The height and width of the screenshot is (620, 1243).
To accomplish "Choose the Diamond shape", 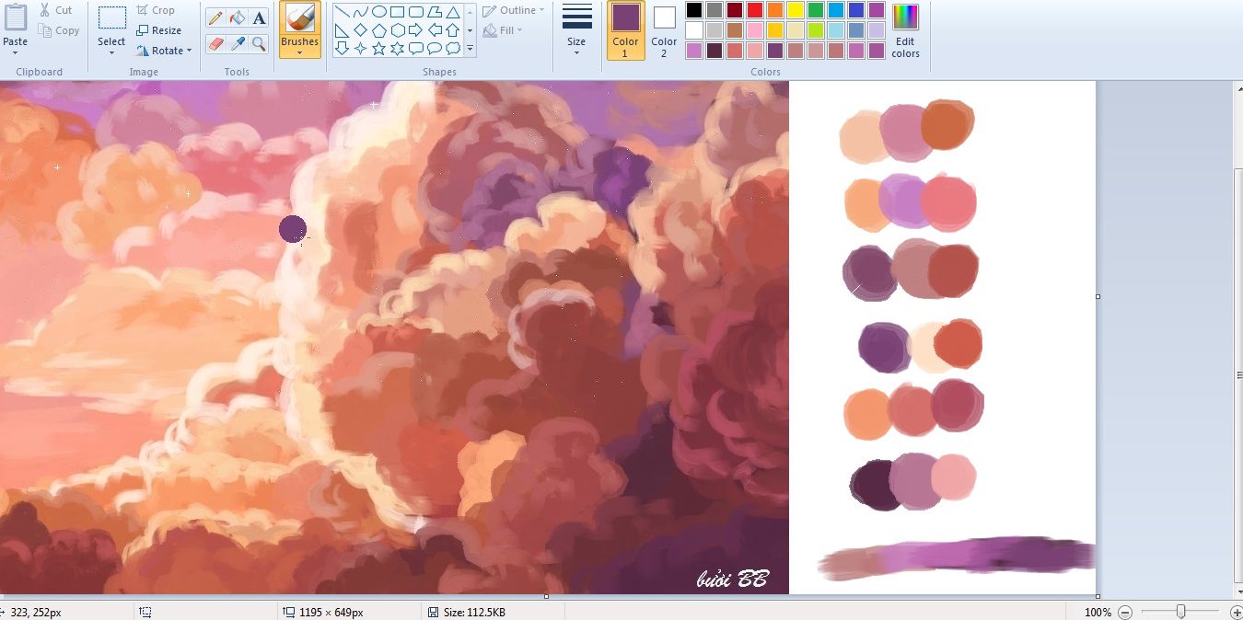I will 360,30.
